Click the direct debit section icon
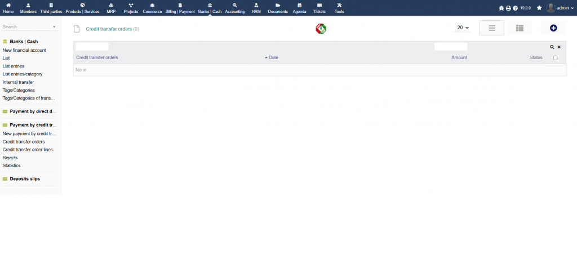This screenshot has width=577, height=270. pos(5,111)
